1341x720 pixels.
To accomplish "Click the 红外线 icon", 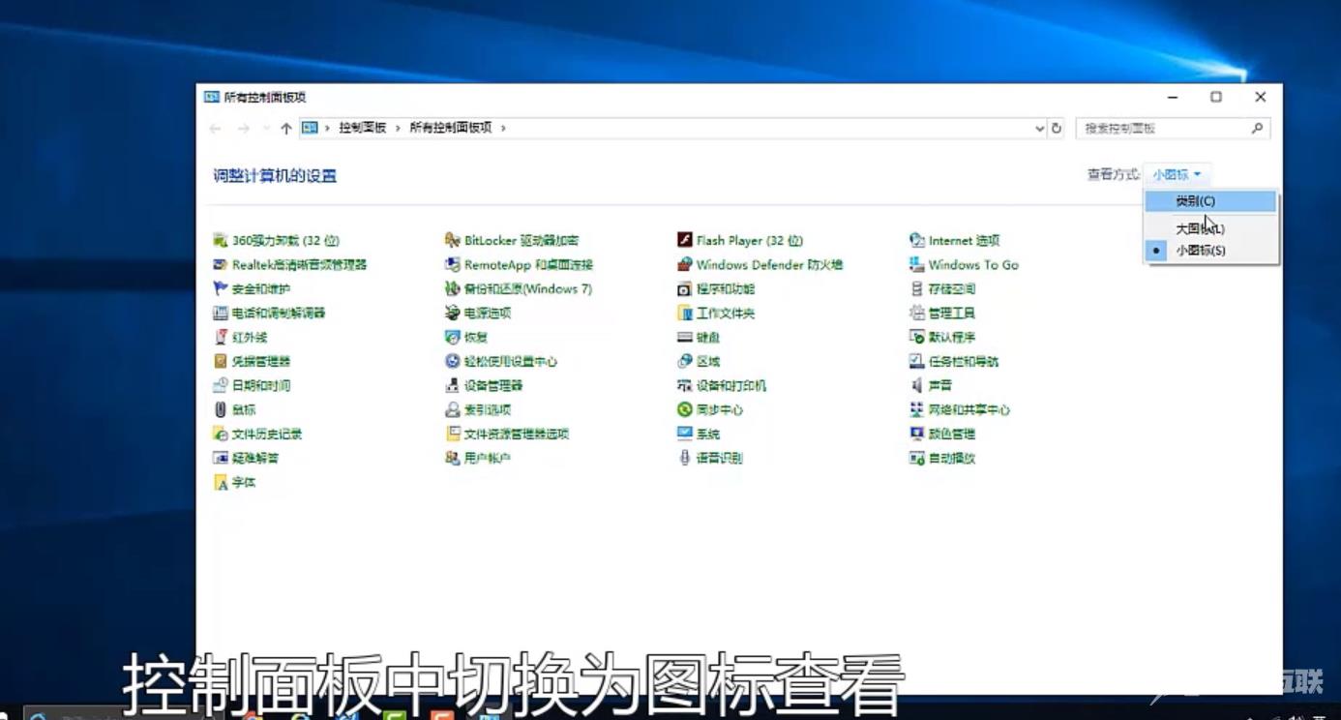I will tap(221, 337).
